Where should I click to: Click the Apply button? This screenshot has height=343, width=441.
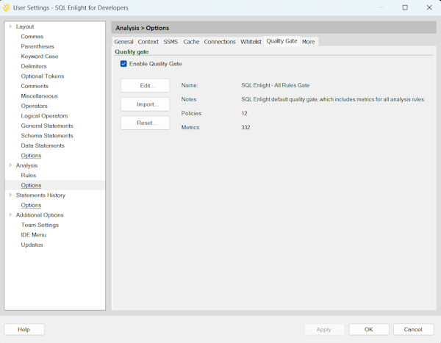324,330
